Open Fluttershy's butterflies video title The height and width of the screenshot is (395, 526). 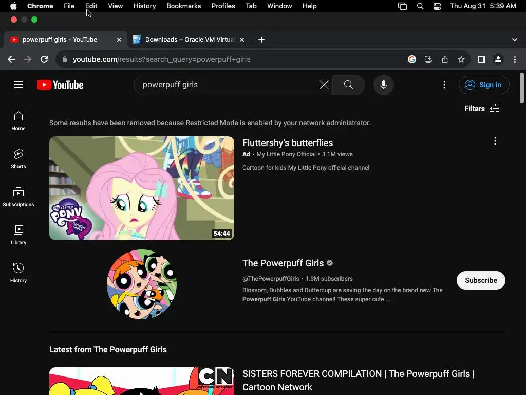[288, 143]
